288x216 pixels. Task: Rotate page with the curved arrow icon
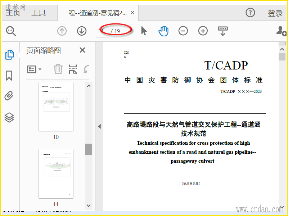tap(86, 69)
